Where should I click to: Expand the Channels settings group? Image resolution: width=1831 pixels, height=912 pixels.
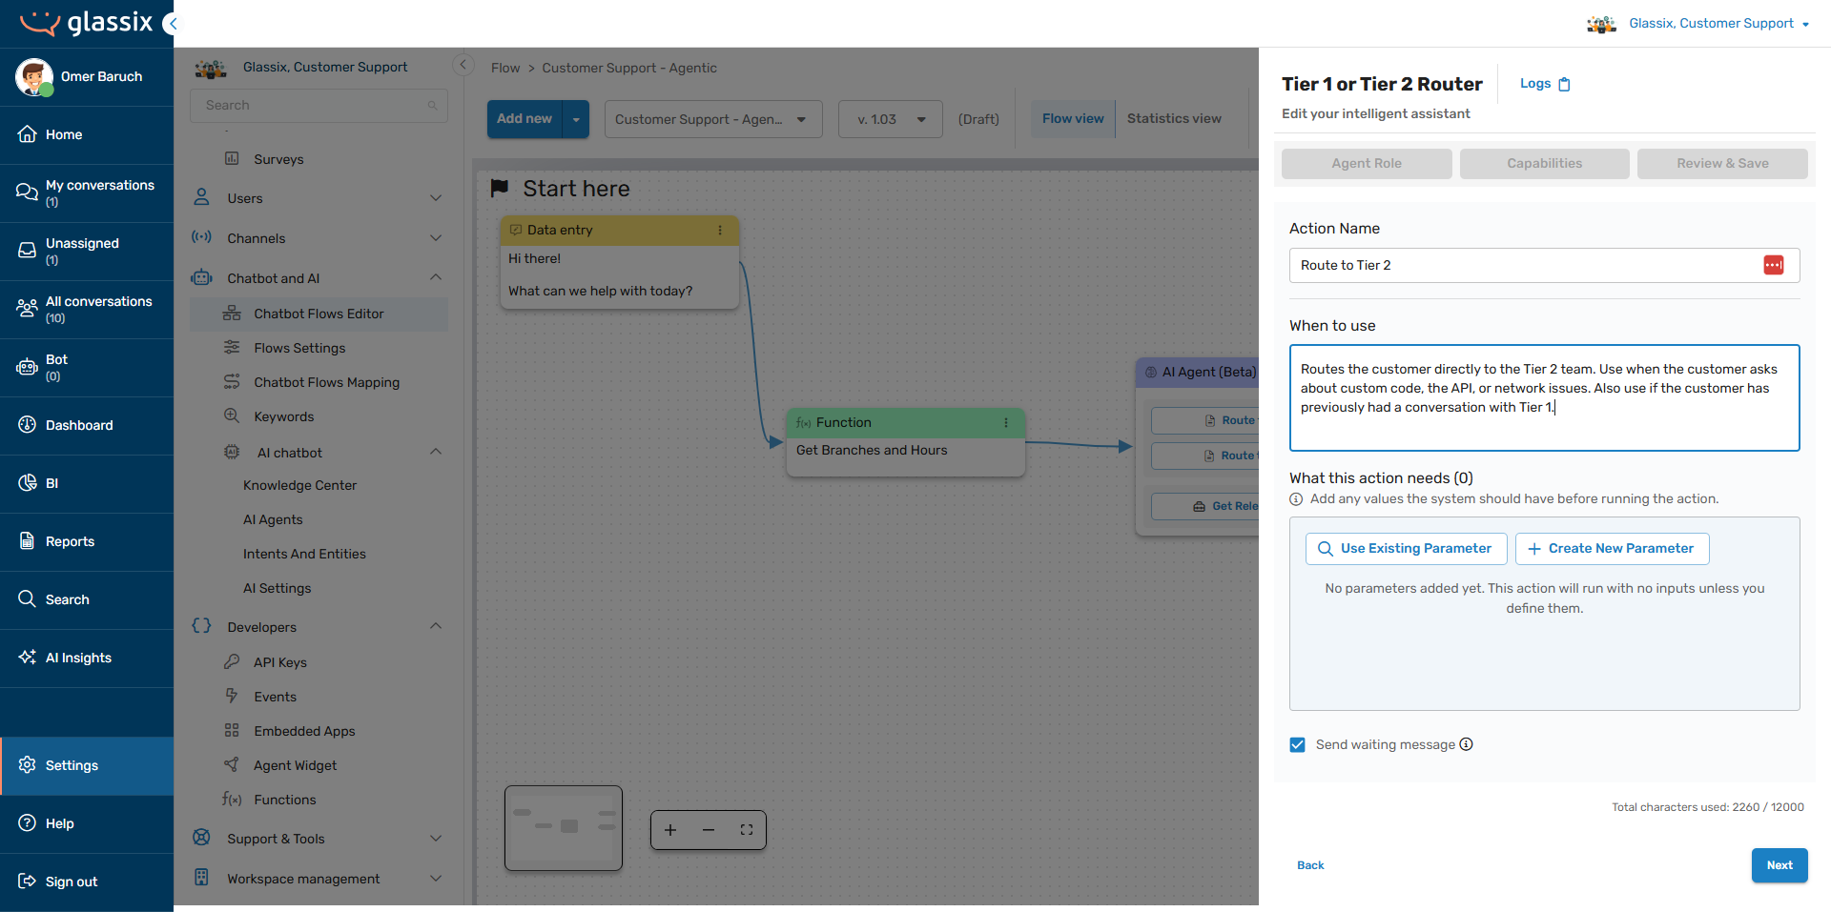[319, 238]
